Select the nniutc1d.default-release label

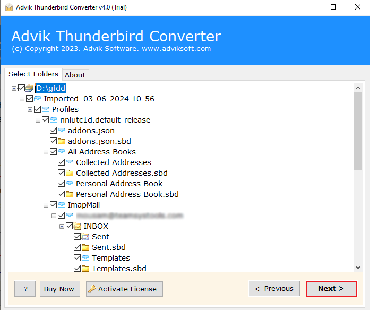105,120
